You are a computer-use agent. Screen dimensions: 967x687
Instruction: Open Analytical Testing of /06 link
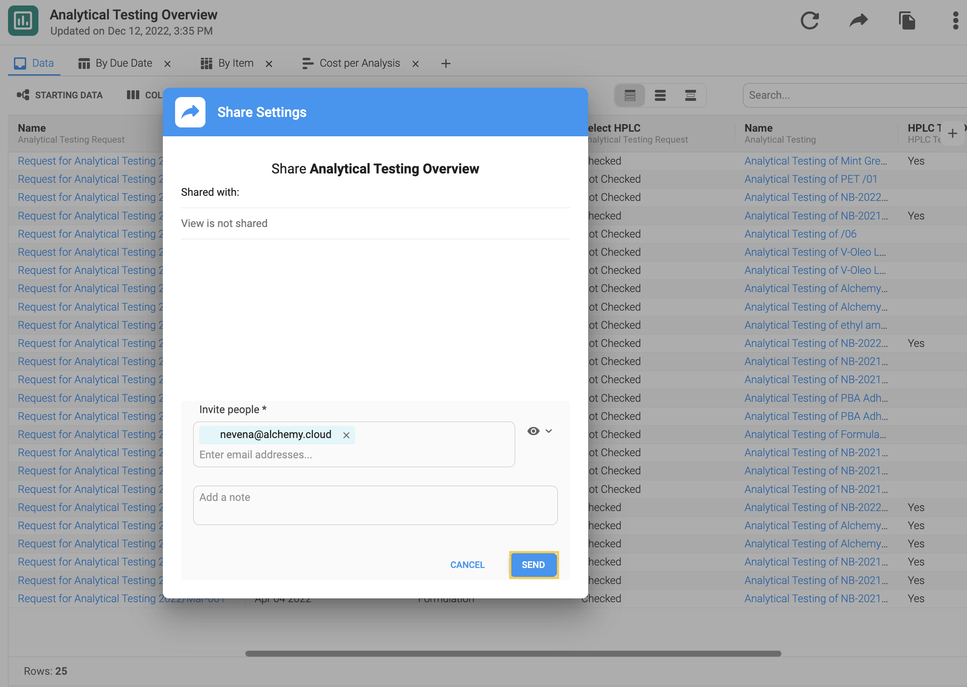[x=800, y=234]
